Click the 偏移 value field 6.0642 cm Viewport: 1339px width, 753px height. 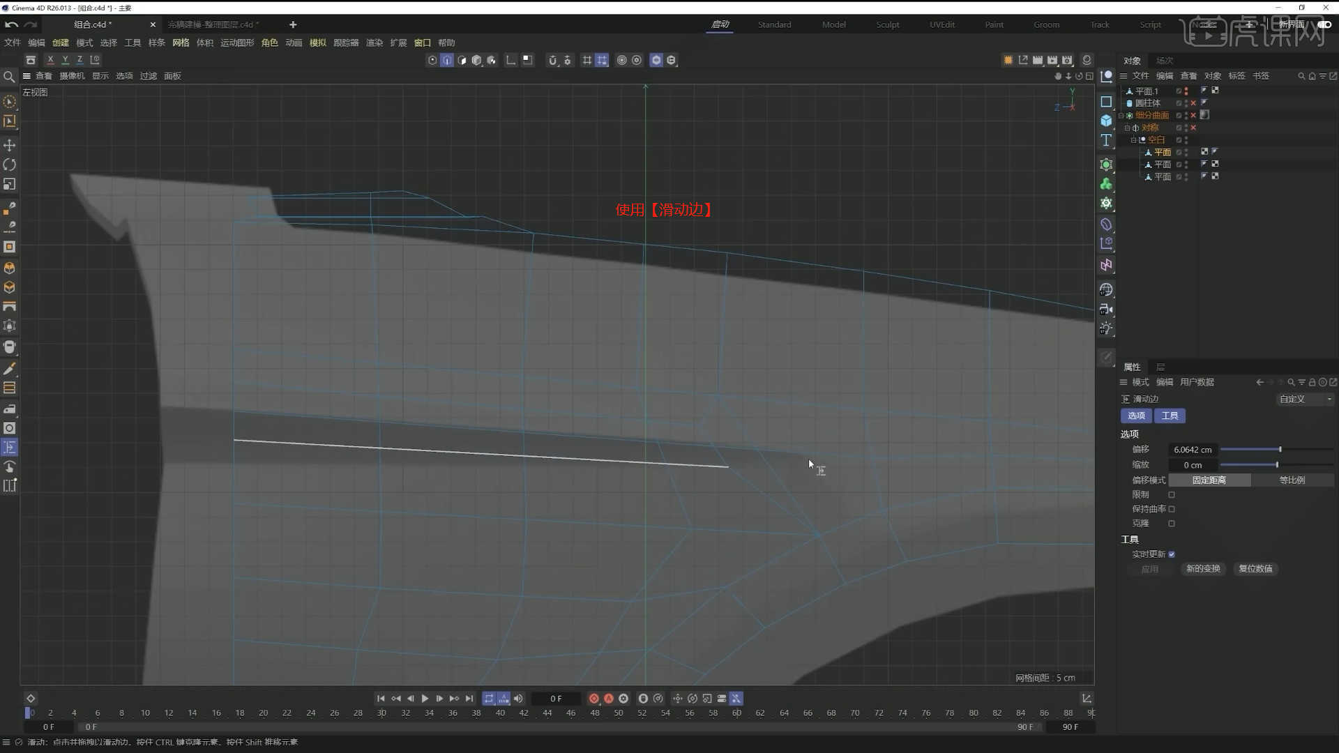click(x=1193, y=450)
